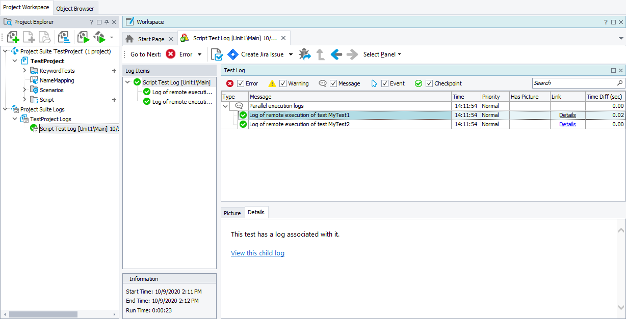Viewport: 626px width, 319px height.
Task: Toggle the Checkpoint filter checkbox
Action: [429, 83]
